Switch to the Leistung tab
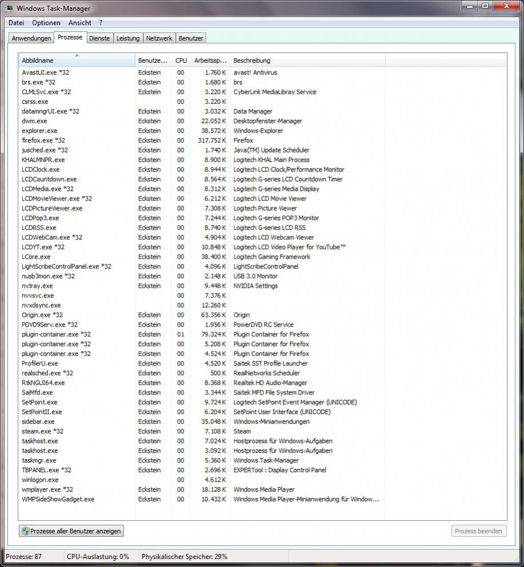 (128, 38)
